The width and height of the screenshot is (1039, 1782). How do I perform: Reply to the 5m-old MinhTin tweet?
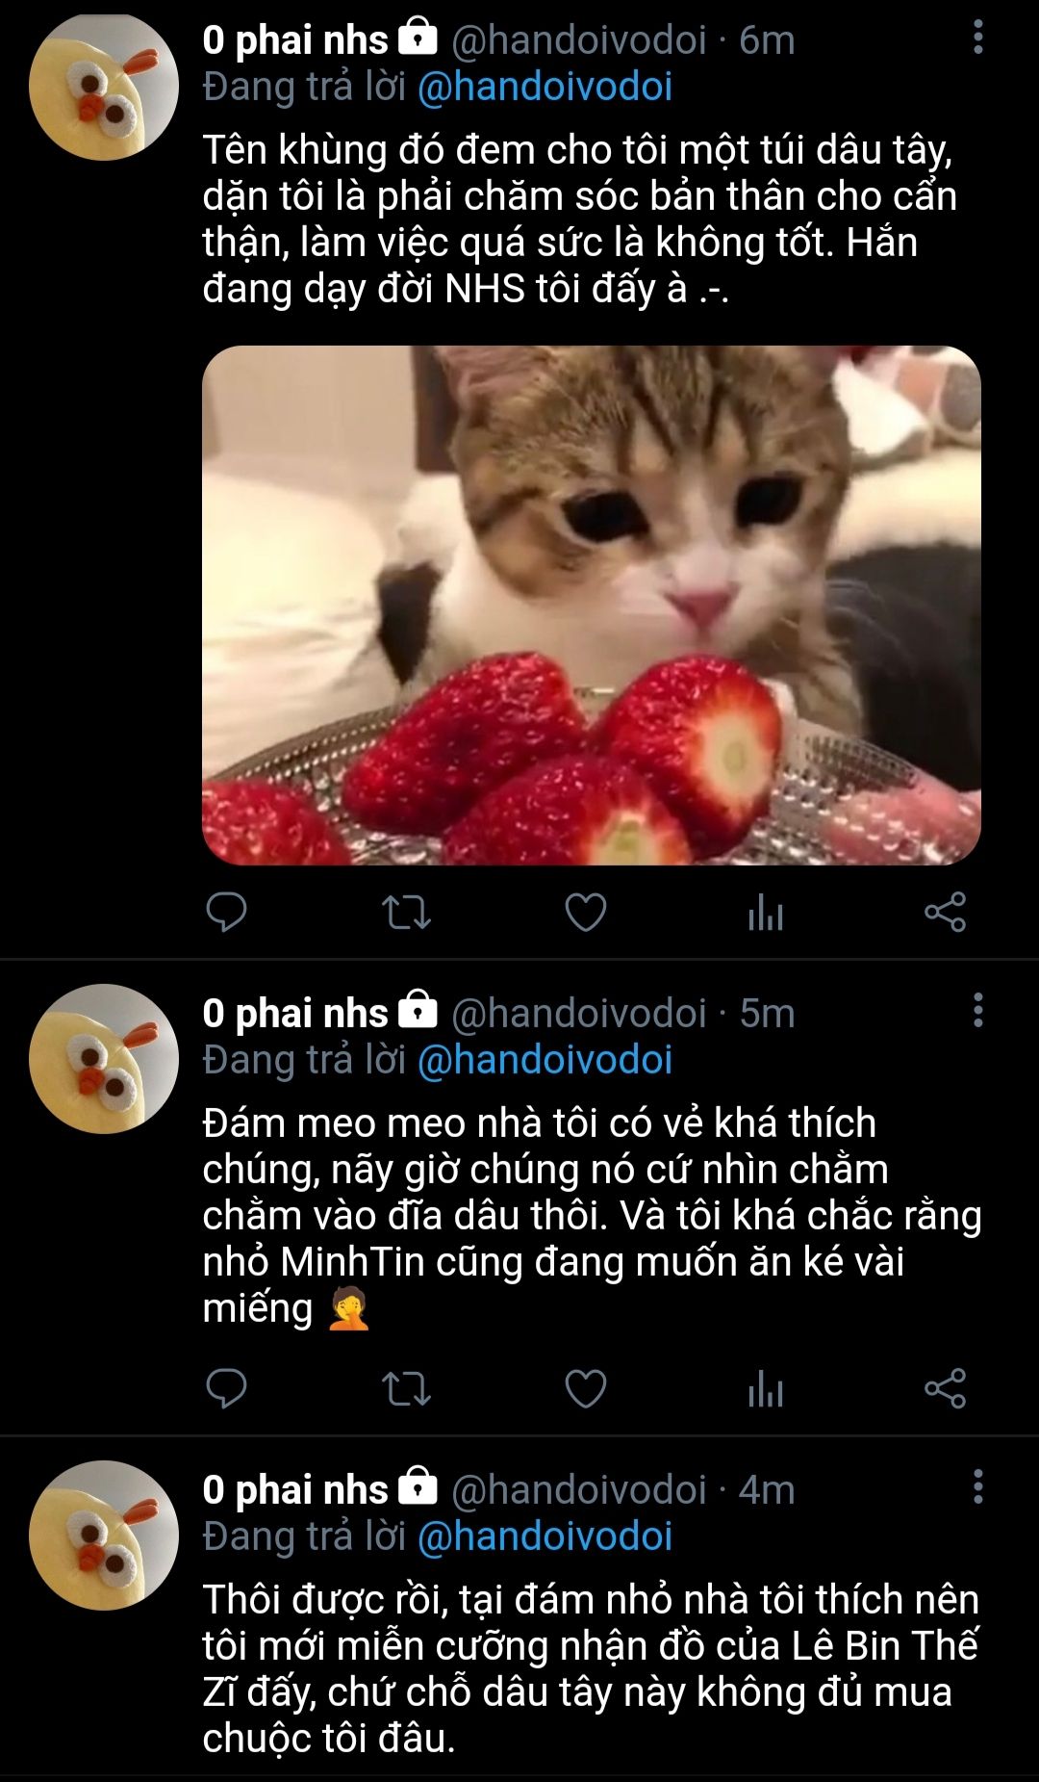coord(227,1388)
